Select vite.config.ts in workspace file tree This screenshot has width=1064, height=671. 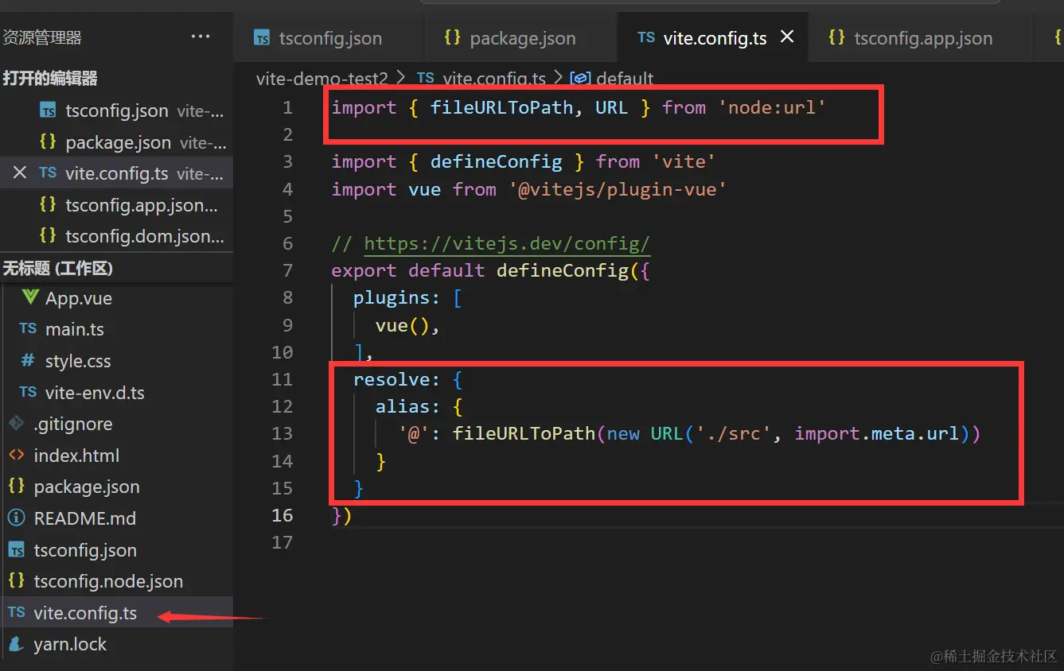click(x=116, y=613)
